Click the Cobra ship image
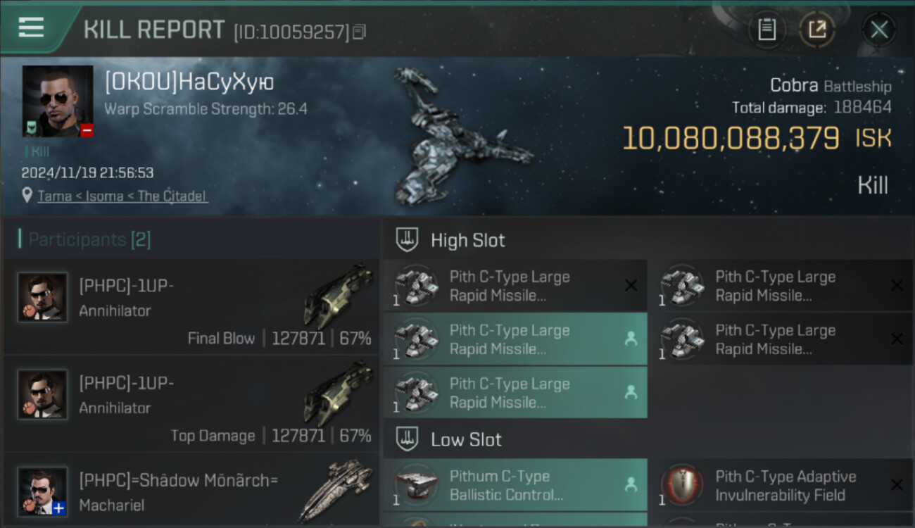This screenshot has width=915, height=528. click(x=461, y=137)
